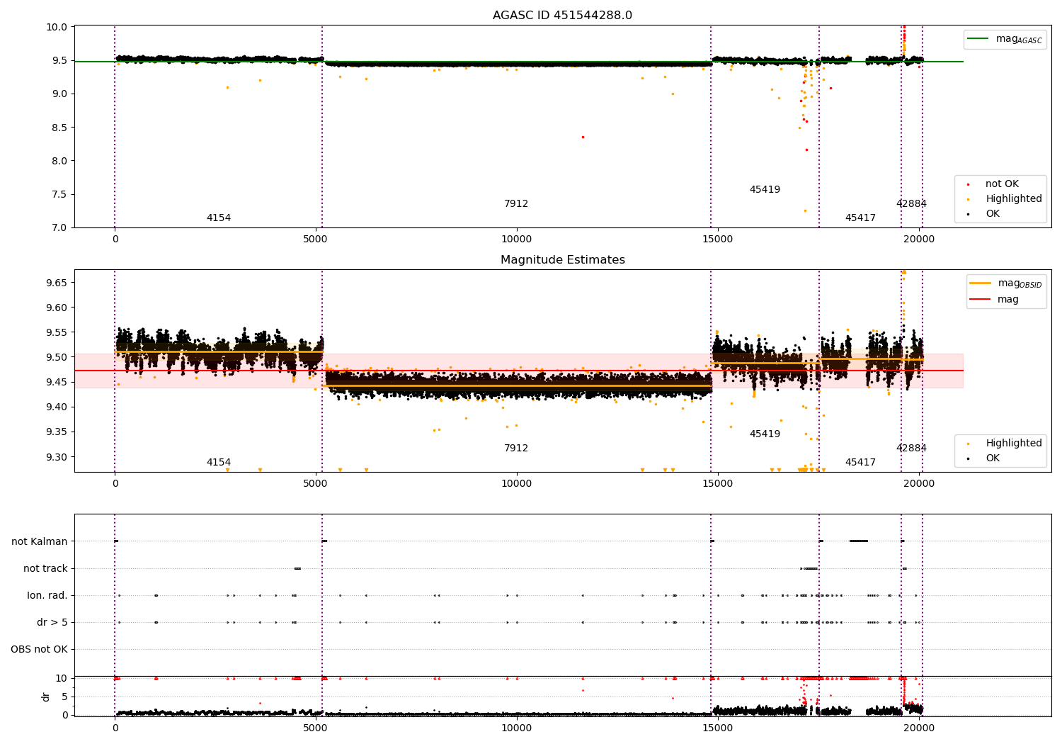This screenshot has width=1062, height=744.
Task: Click obsid label 42884 in the top plot
Action: point(911,204)
